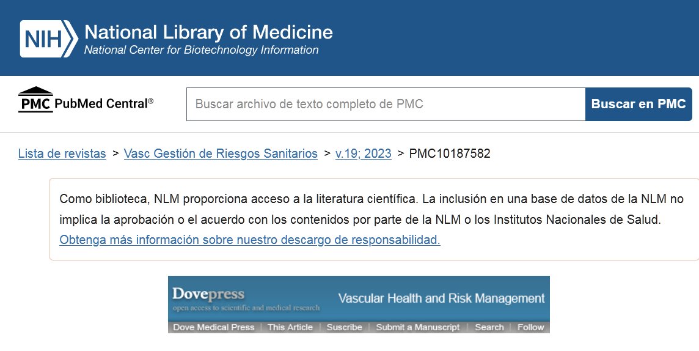Click the National Center for Biotechnology Information subtitle
The height and width of the screenshot is (351, 699).
click(201, 50)
